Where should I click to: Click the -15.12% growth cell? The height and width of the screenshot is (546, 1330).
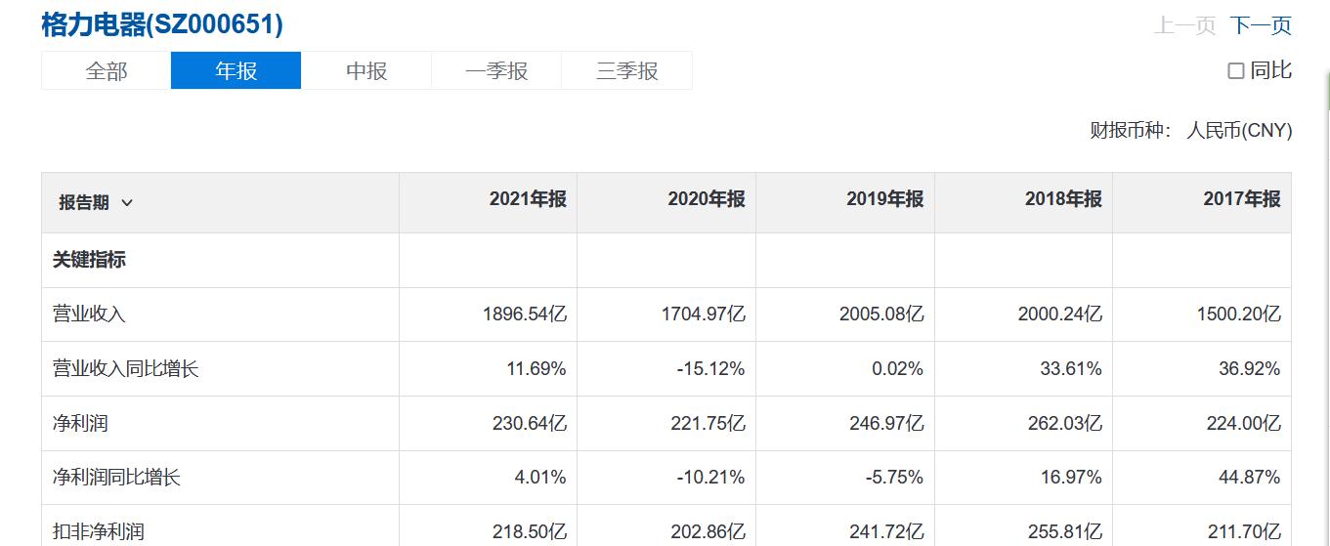click(666, 369)
